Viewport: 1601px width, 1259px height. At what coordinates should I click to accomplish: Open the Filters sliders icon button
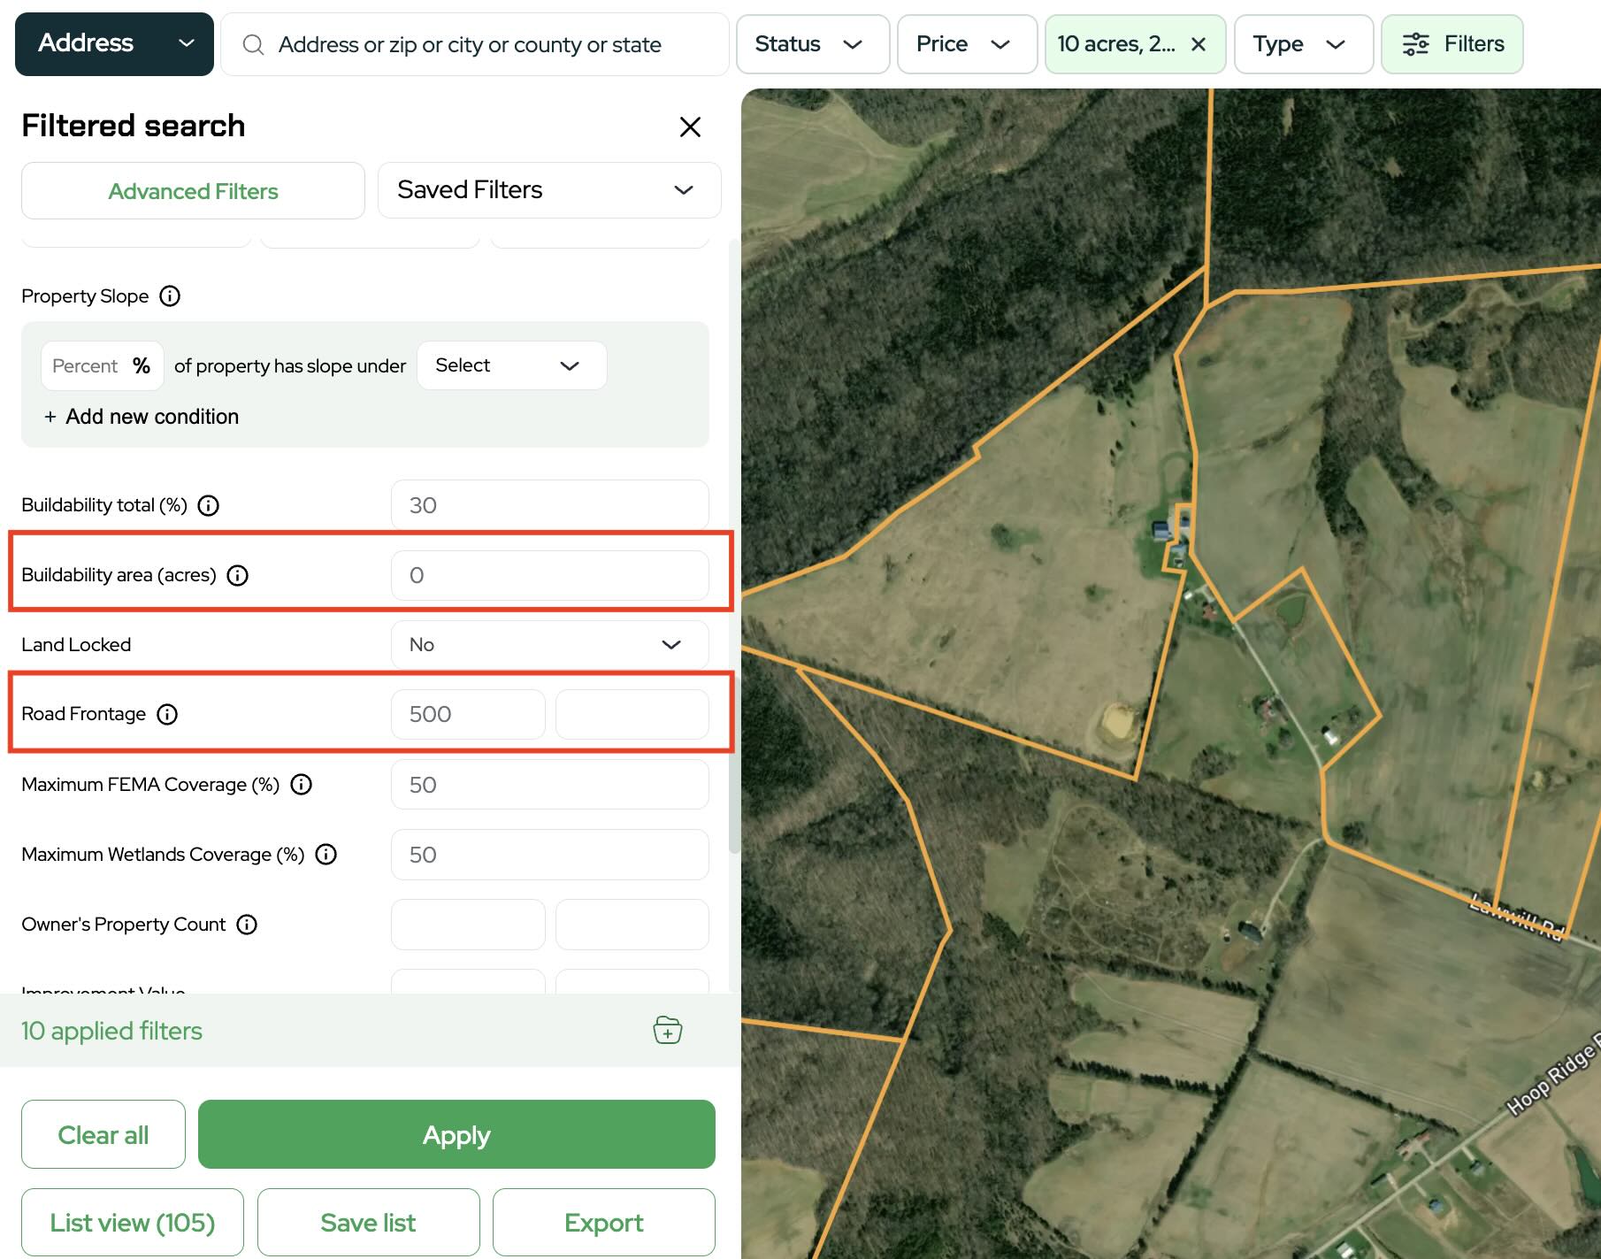(x=1452, y=44)
